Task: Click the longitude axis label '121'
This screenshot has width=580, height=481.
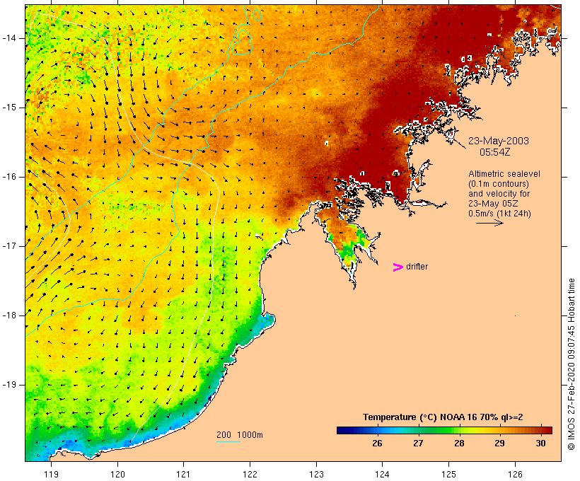Action: coord(183,474)
